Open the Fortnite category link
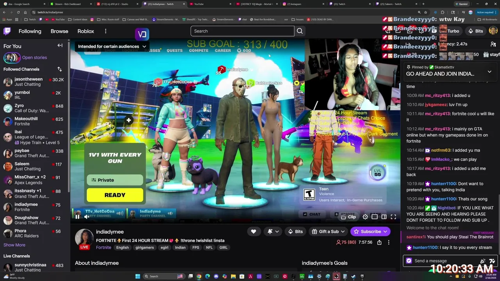Screen dimensions: 500x281 (104, 247)
